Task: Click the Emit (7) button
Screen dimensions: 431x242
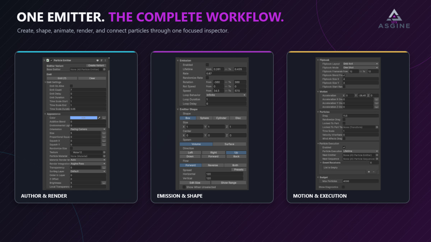Action: click(62, 78)
